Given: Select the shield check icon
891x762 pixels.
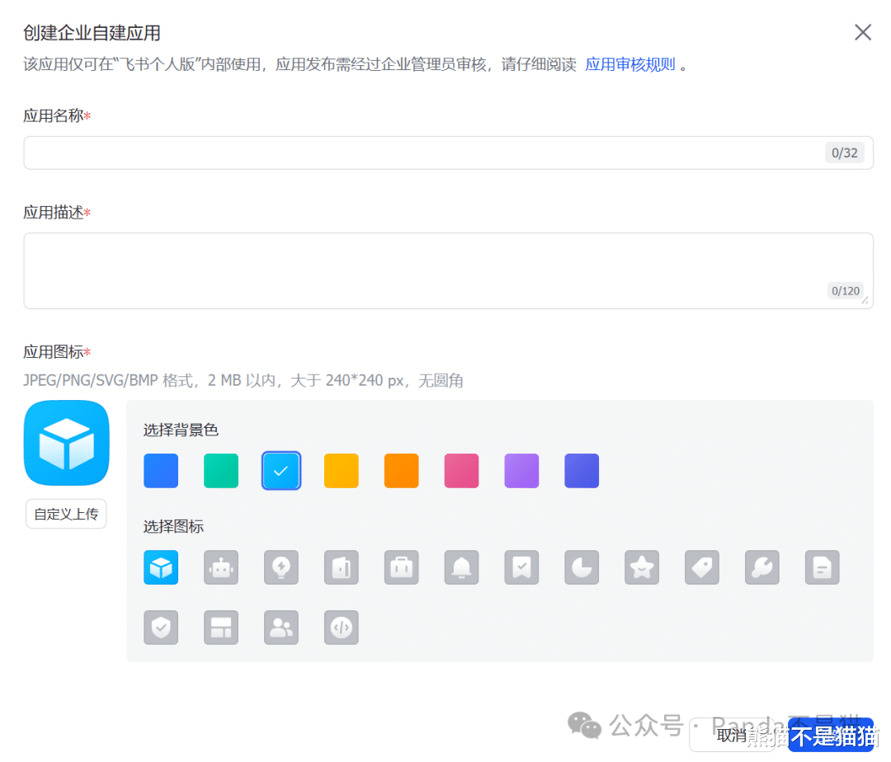Looking at the screenshot, I should coord(161,628).
